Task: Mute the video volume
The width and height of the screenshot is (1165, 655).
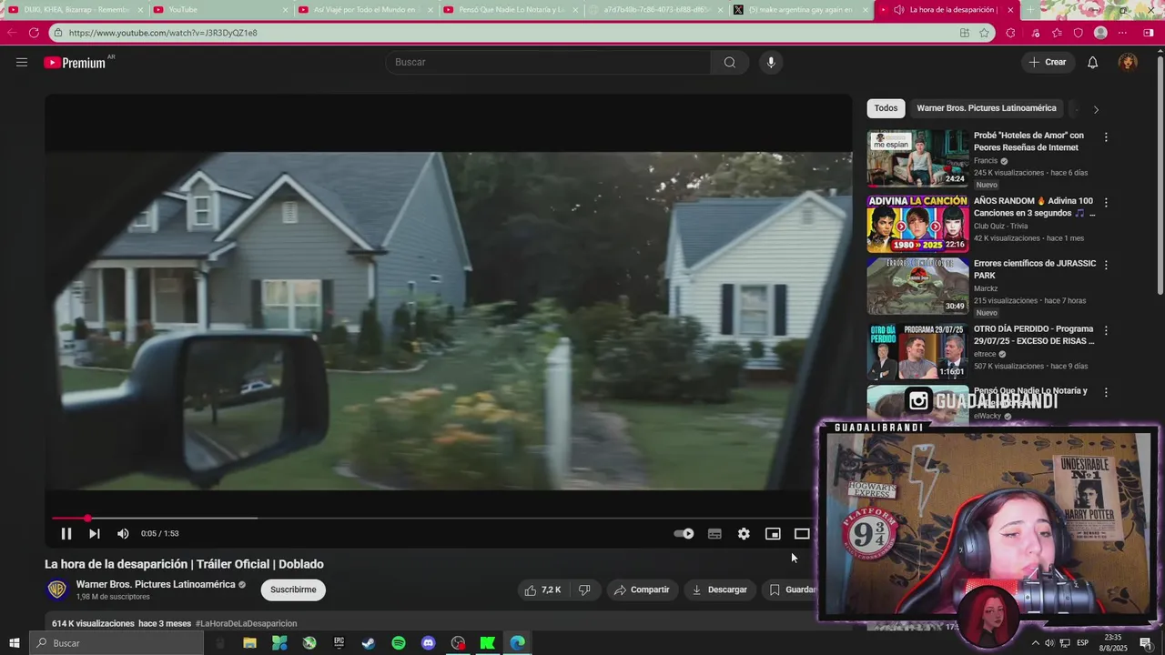Action: (123, 534)
